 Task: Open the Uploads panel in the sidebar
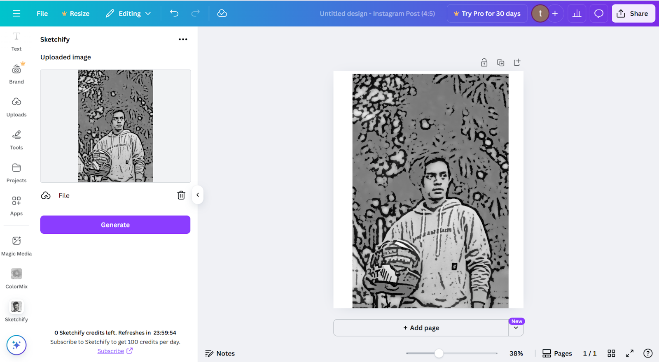coord(16,107)
